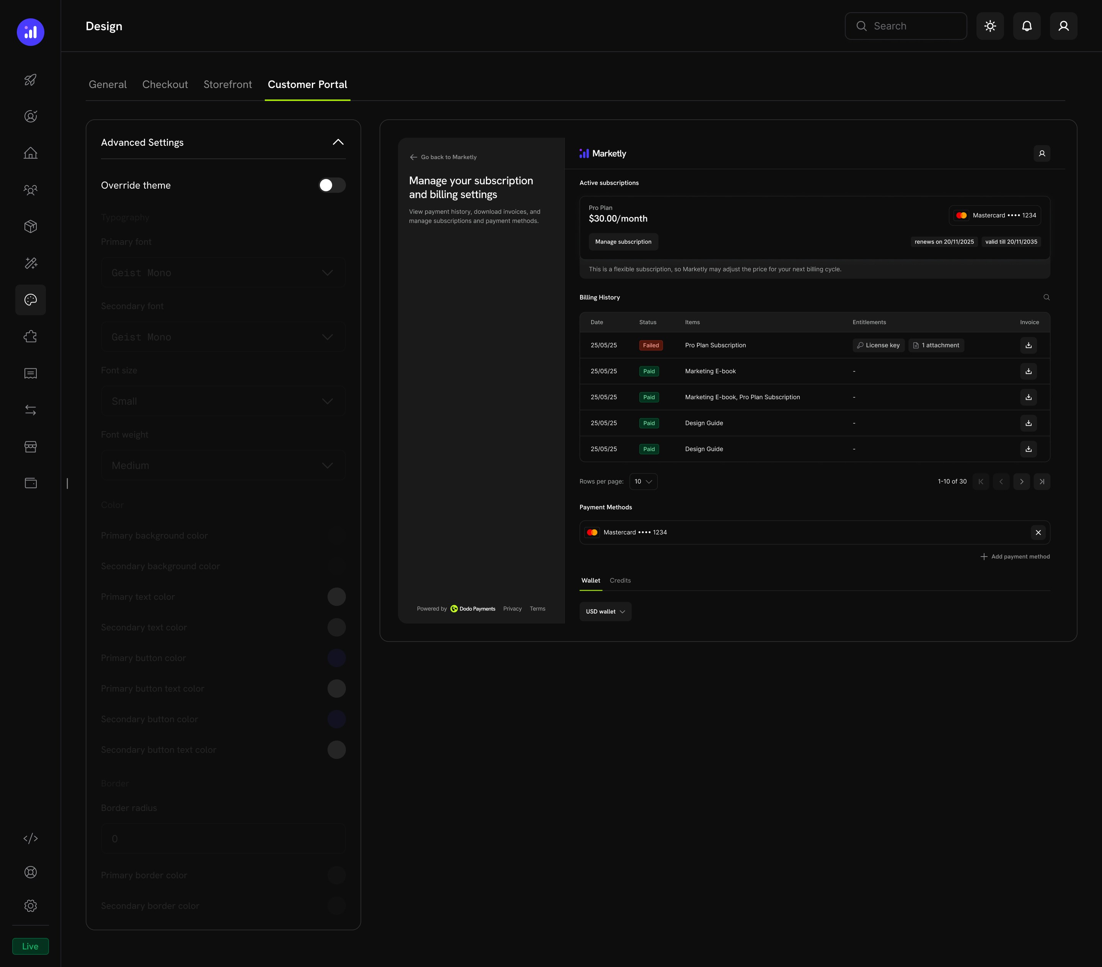Open the developer code icon in sidebar
The height and width of the screenshot is (967, 1102).
[x=30, y=838]
